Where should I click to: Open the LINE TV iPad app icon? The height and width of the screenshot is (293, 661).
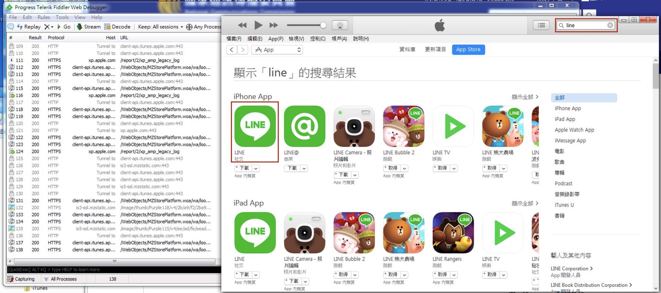point(503,232)
